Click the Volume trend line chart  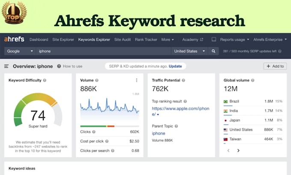tap(110, 108)
